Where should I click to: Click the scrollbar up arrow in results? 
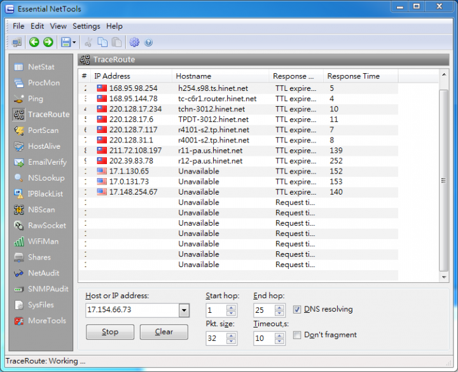pos(444,75)
